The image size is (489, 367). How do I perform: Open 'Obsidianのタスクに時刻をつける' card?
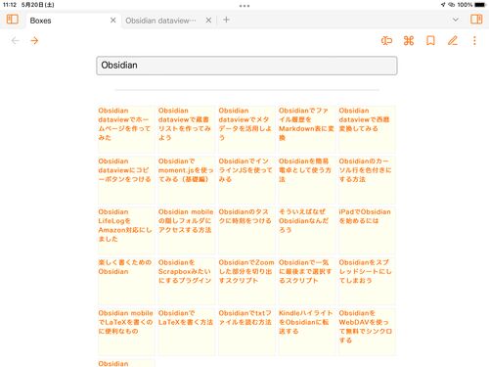pyautogui.click(x=246, y=230)
